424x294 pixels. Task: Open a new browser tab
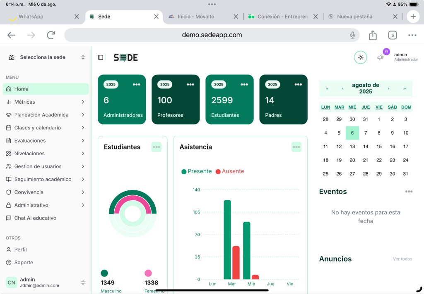[x=413, y=17]
